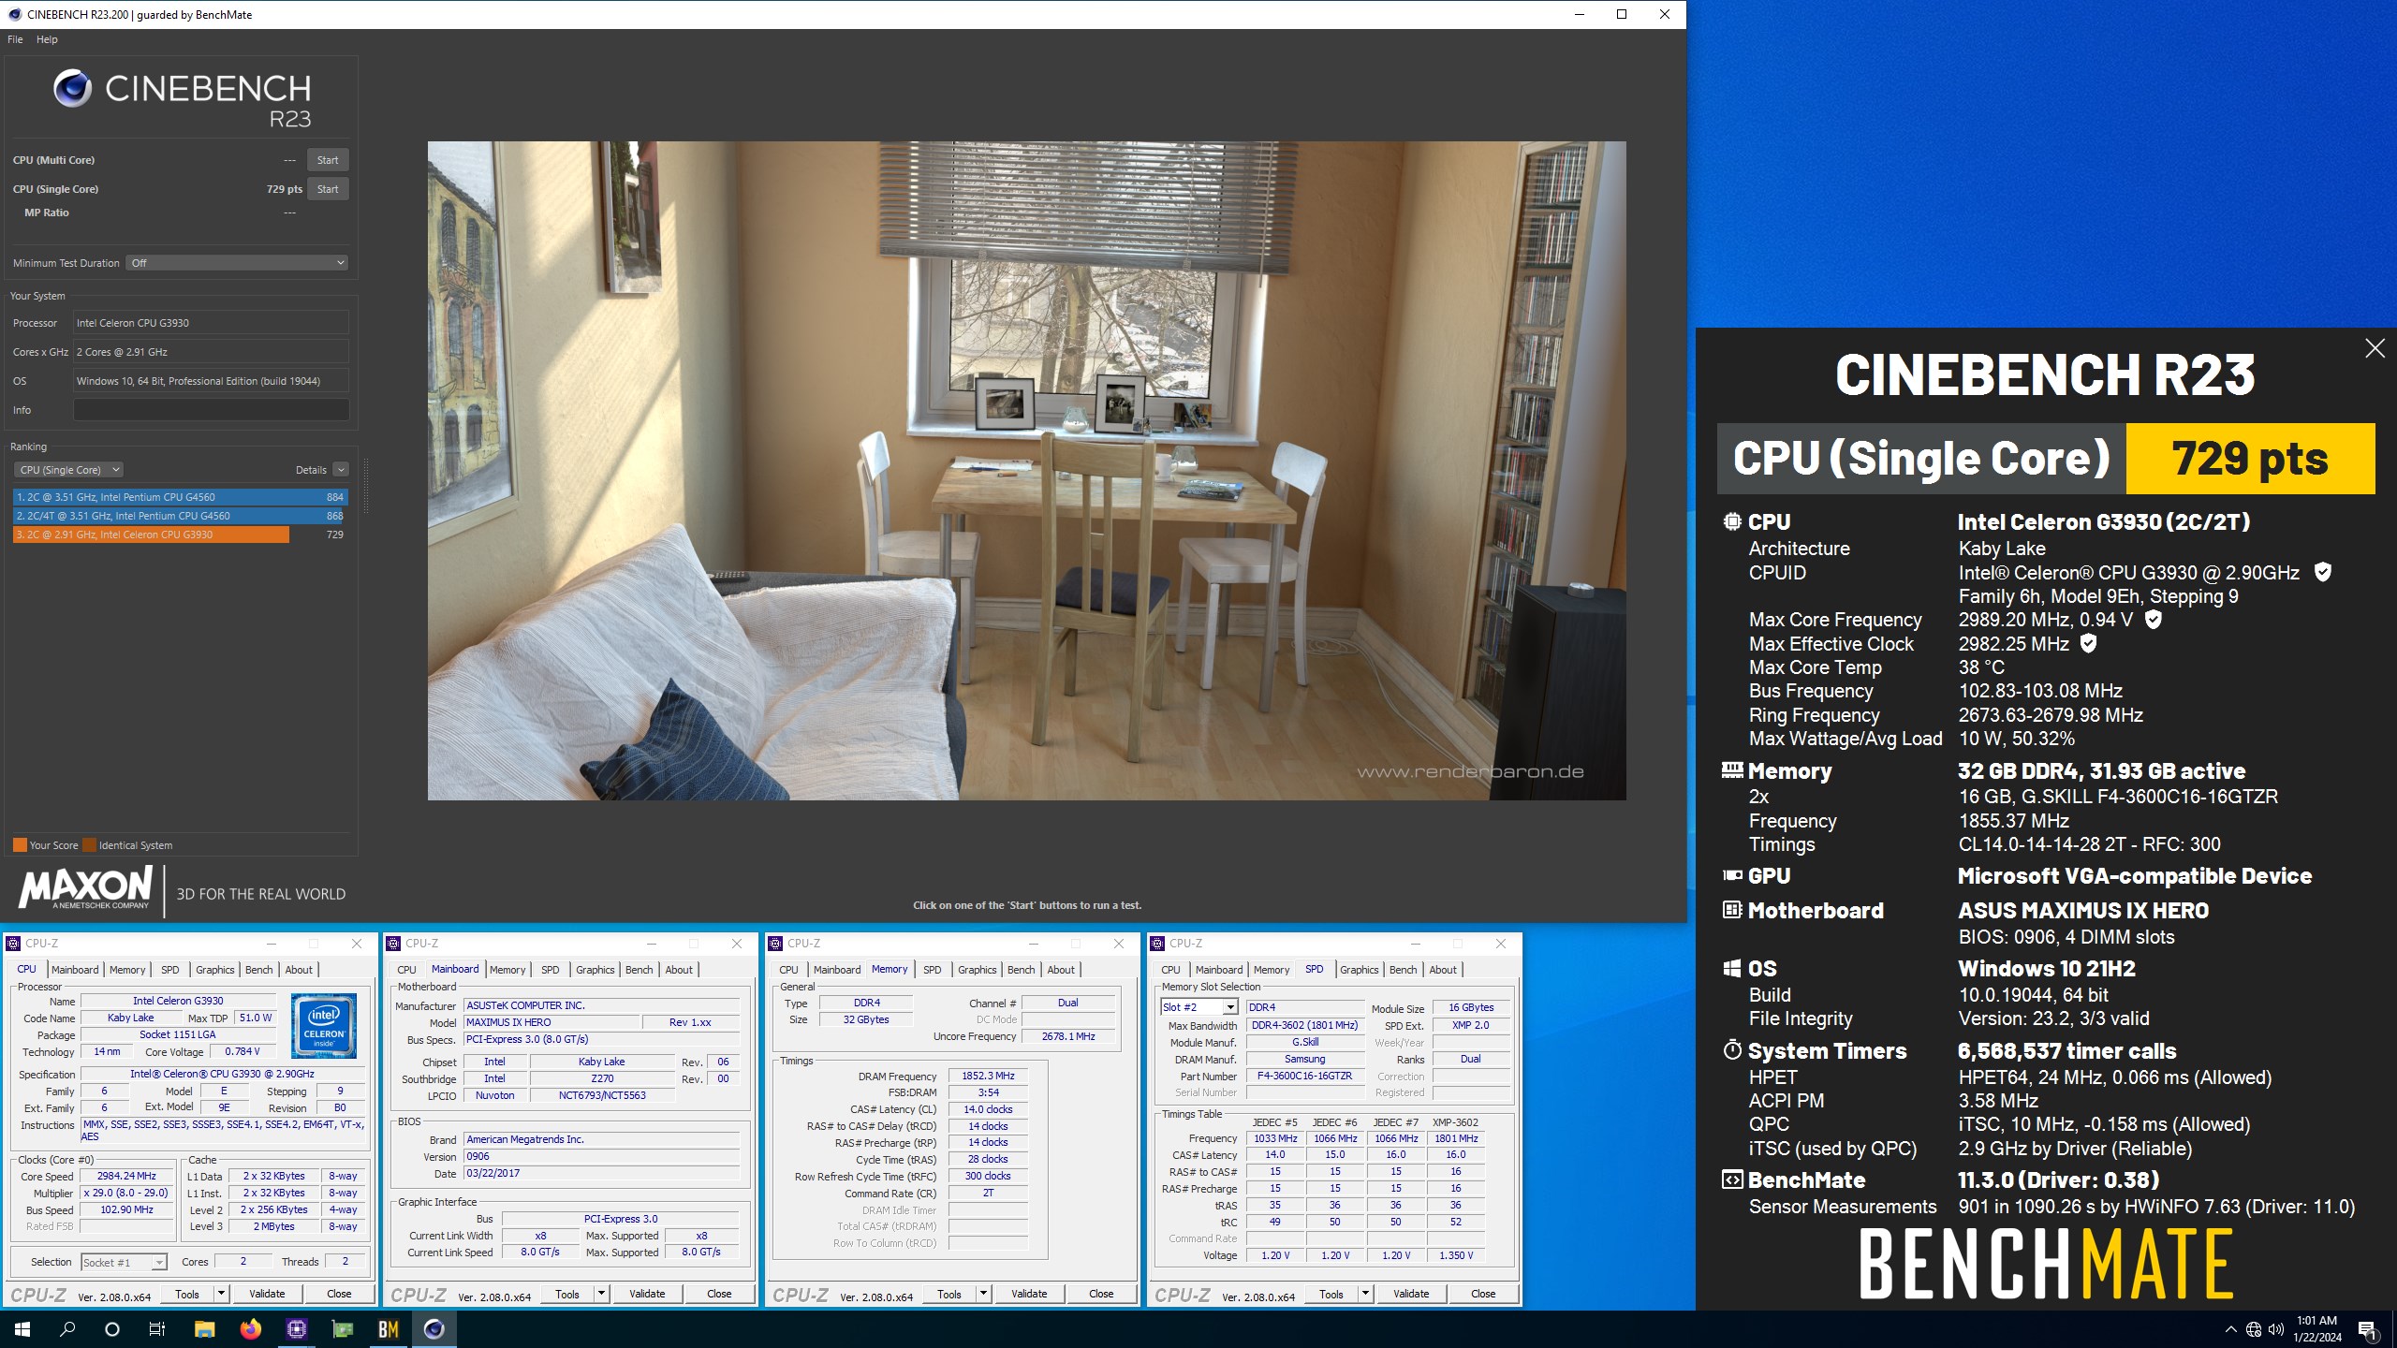The width and height of the screenshot is (2397, 1348).
Task: Open Minimum Test Duration dropdown
Action: [x=238, y=263]
